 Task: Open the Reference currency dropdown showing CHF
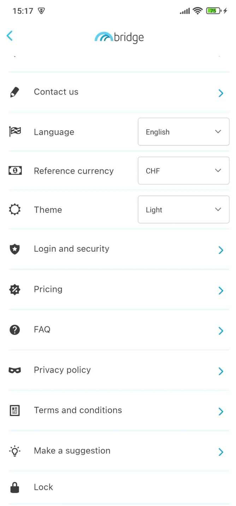[183, 170]
